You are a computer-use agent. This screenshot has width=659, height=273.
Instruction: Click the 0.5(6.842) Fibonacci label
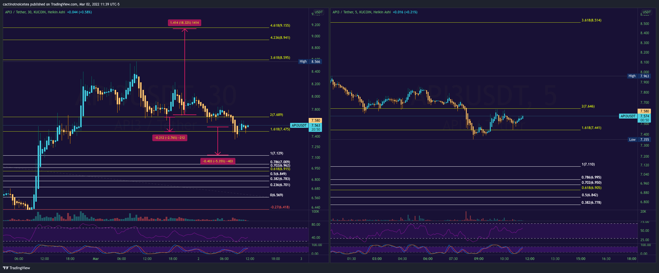590,195
